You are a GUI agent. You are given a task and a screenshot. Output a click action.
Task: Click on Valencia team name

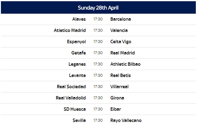click(x=119, y=30)
